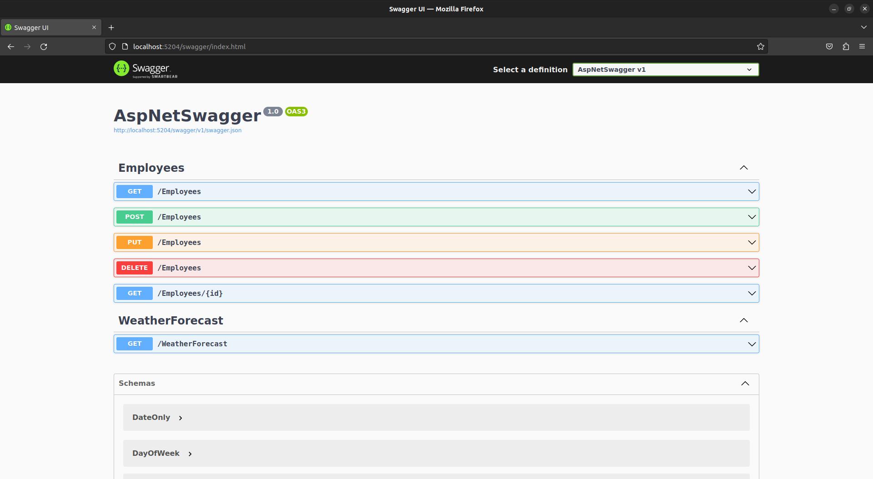Click the GET method badge for /Employees
Viewport: 873px width, 479px height.
point(135,191)
